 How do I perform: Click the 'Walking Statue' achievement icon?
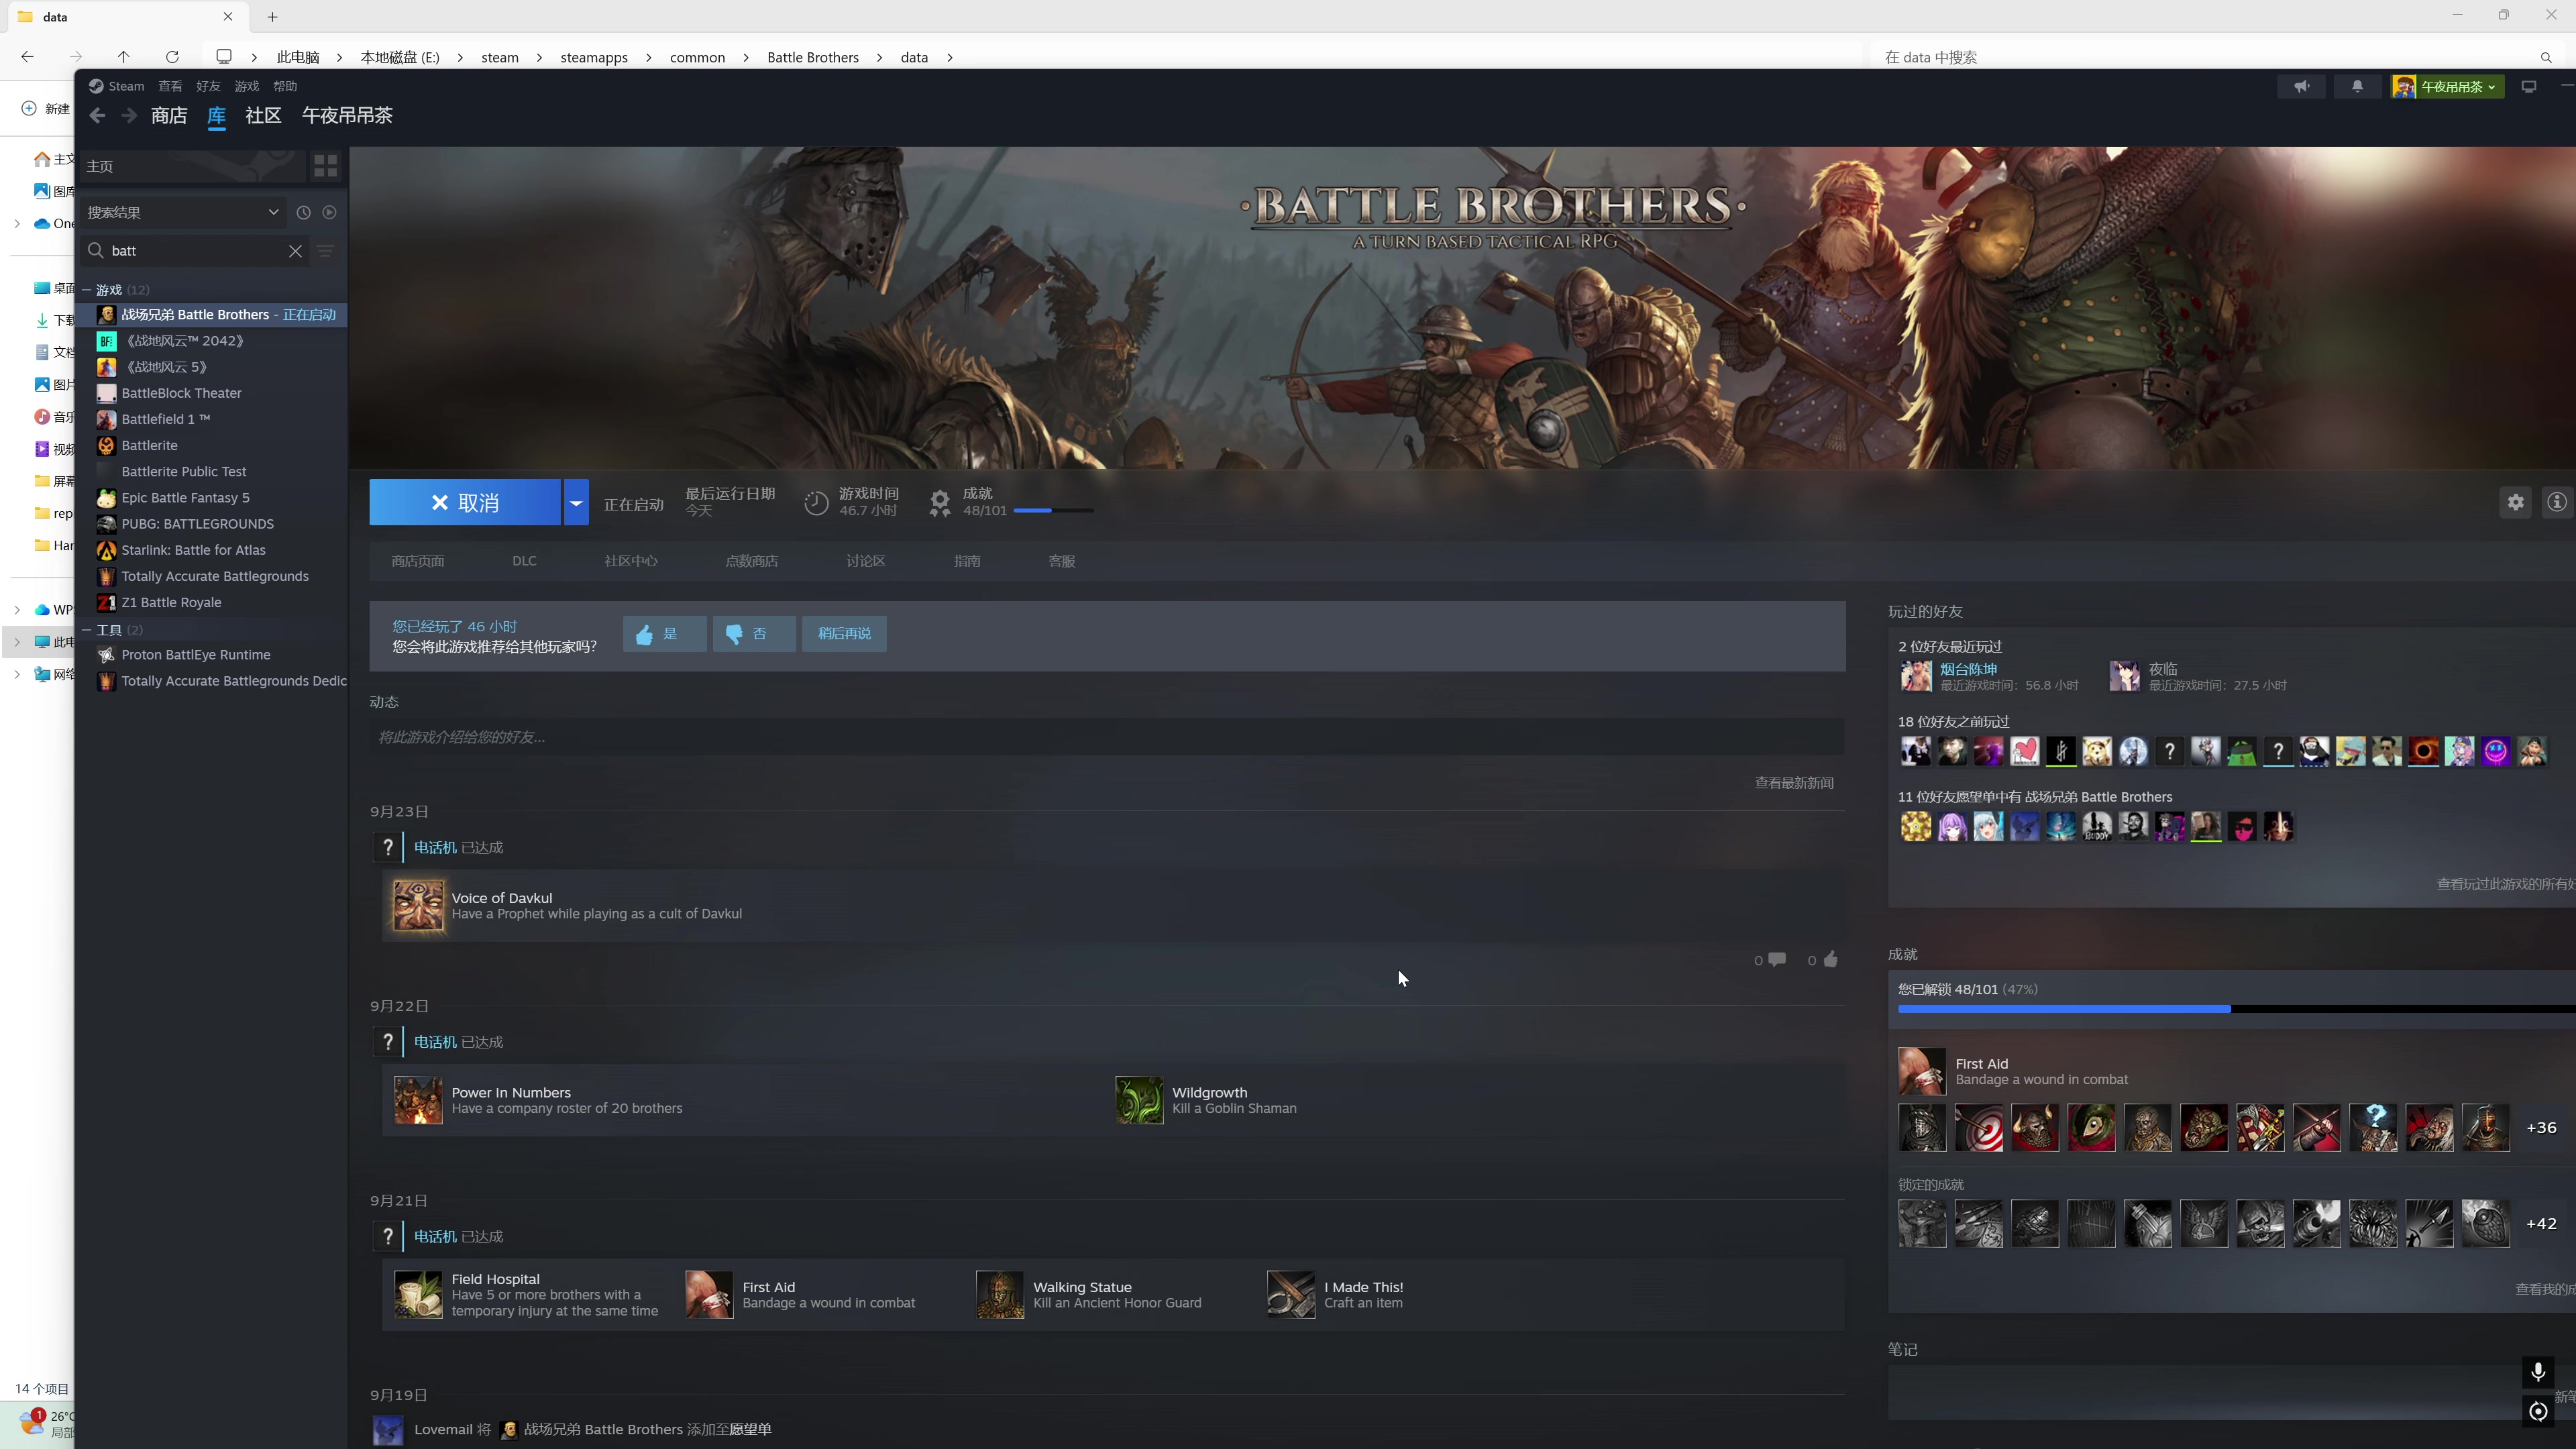pyautogui.click(x=998, y=1293)
